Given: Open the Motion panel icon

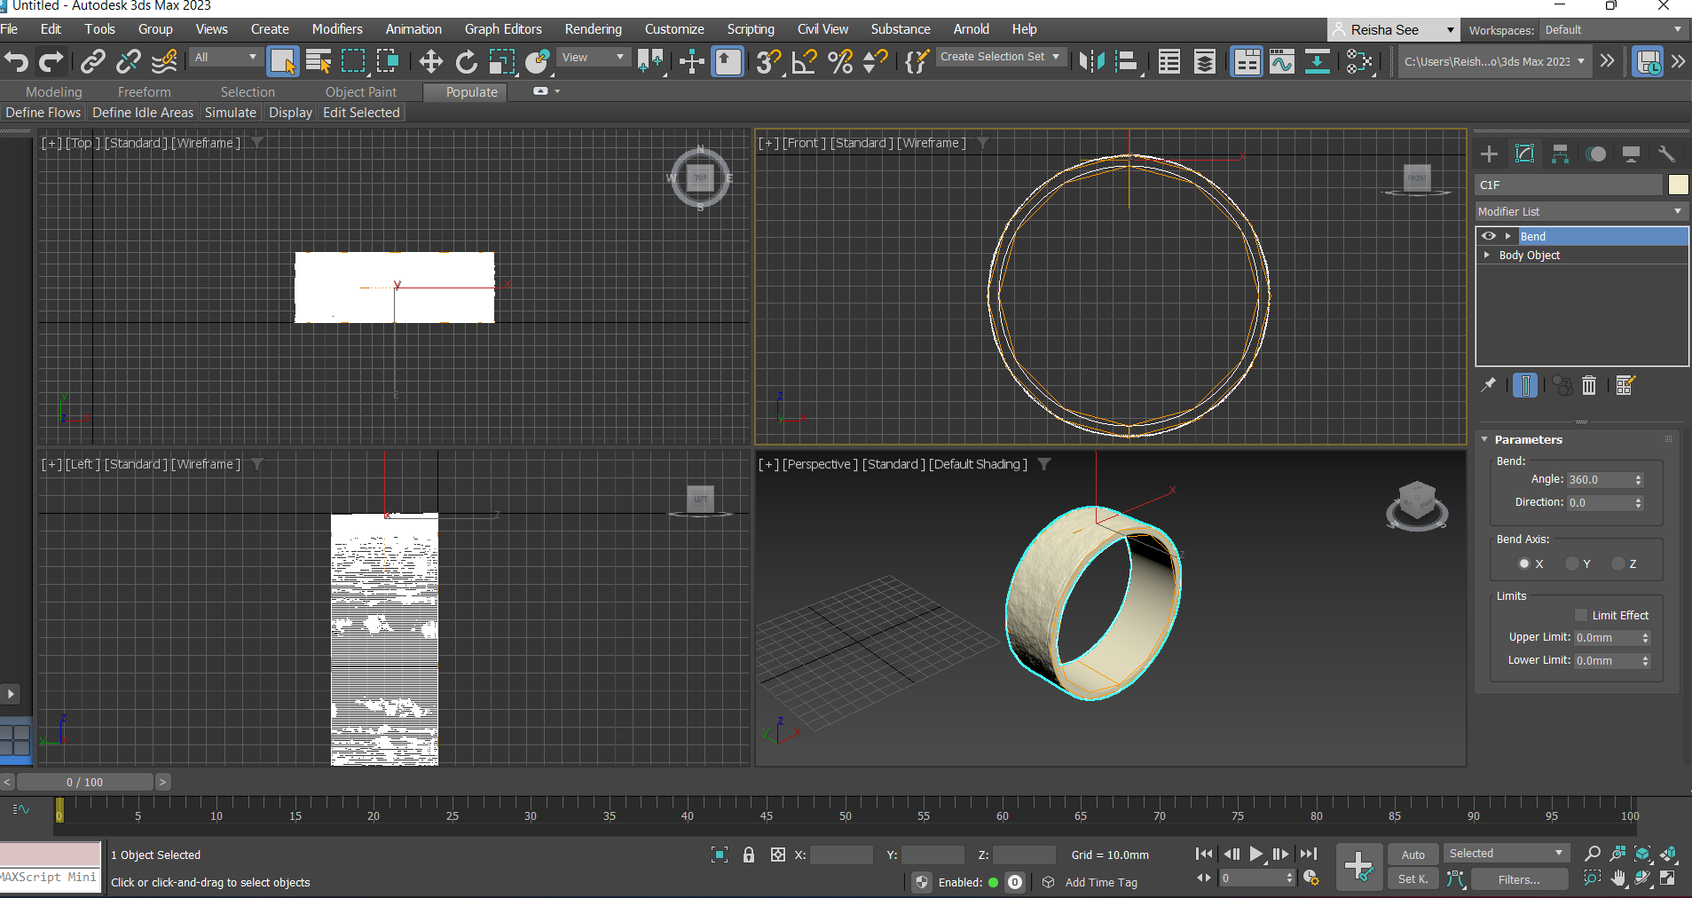Looking at the screenshot, I should 1595,154.
